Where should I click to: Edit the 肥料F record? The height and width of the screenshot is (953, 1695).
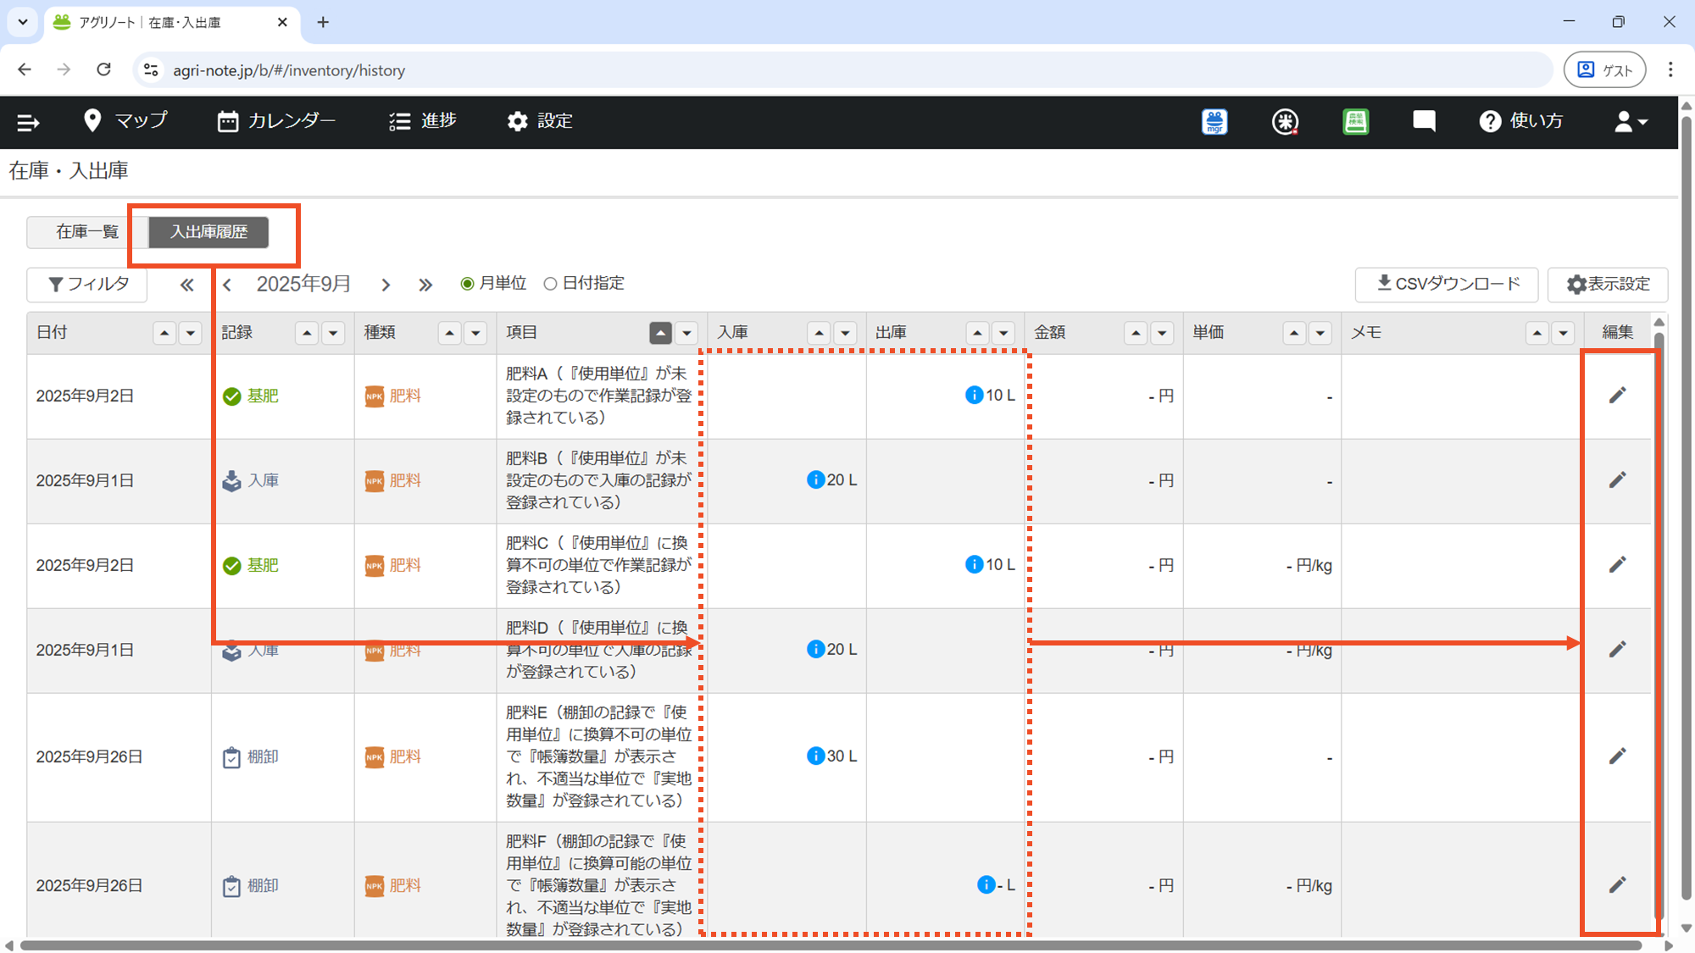pyautogui.click(x=1617, y=885)
